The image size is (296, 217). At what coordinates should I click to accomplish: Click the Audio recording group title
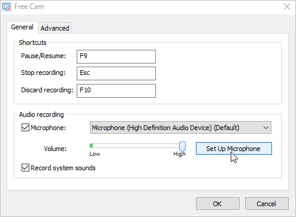coord(41,114)
